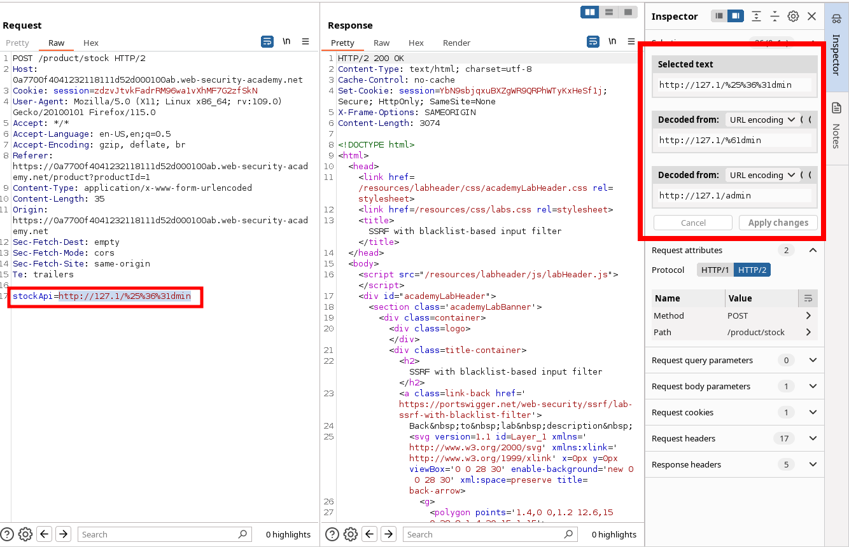Image resolution: width=849 pixels, height=547 pixels.
Task: Switch to side-by-side split layout
Action: click(x=590, y=12)
